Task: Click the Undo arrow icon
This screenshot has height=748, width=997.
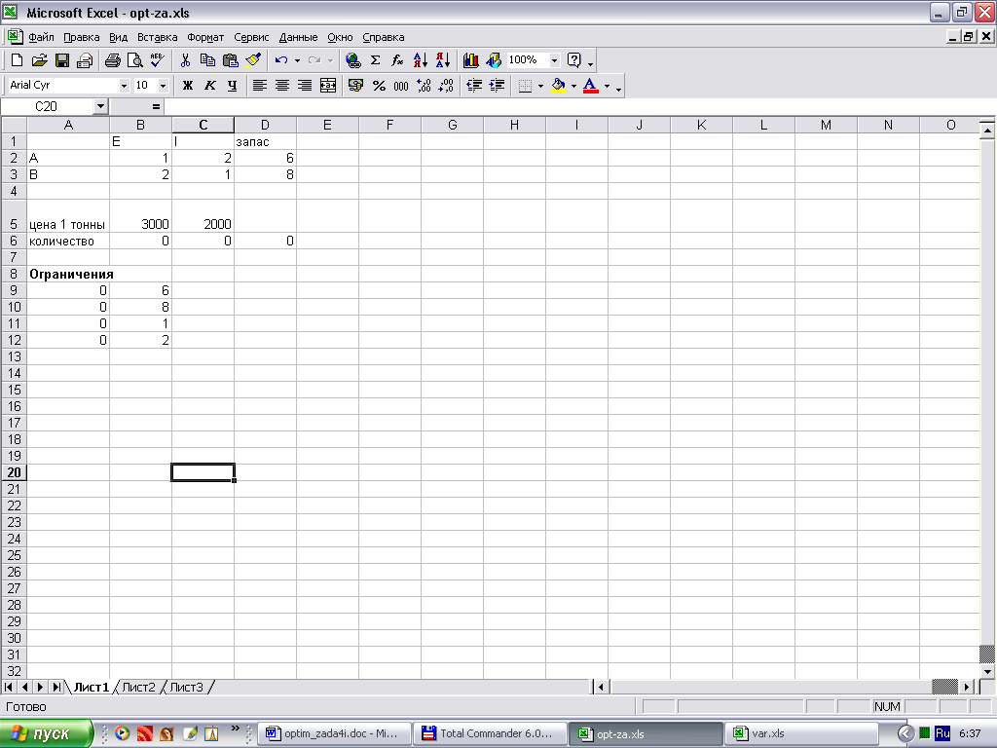Action: tap(281, 60)
